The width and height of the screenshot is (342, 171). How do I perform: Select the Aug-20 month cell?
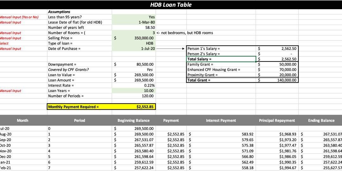point(23,134)
